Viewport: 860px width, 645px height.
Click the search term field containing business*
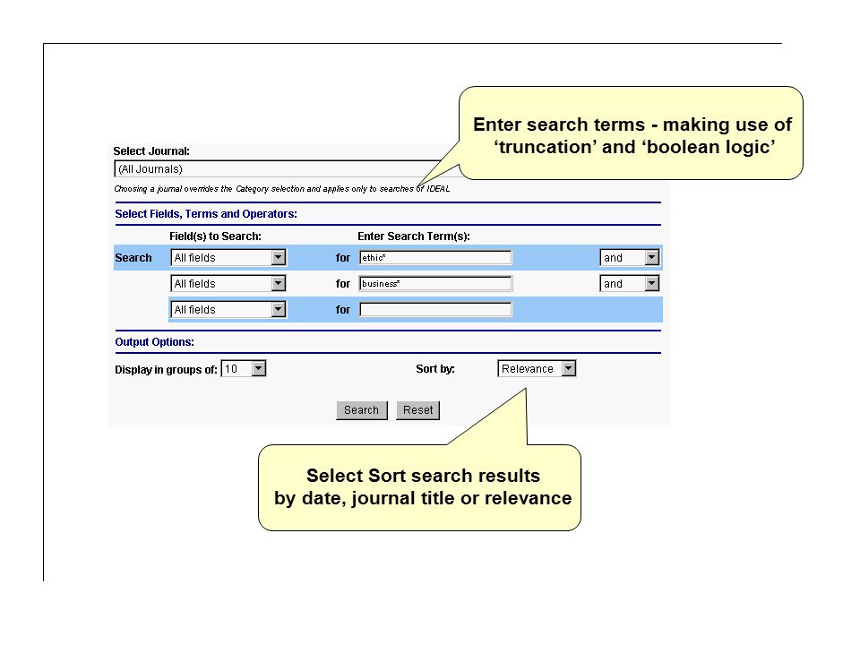pos(435,284)
